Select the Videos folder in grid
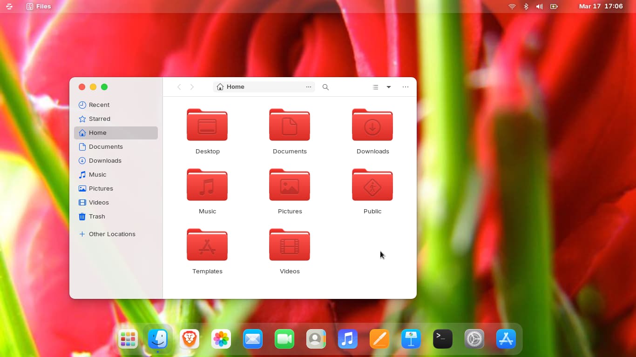636x357 pixels. [x=290, y=245]
